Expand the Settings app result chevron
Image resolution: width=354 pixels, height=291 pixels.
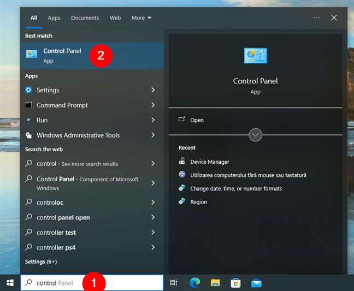coord(153,90)
